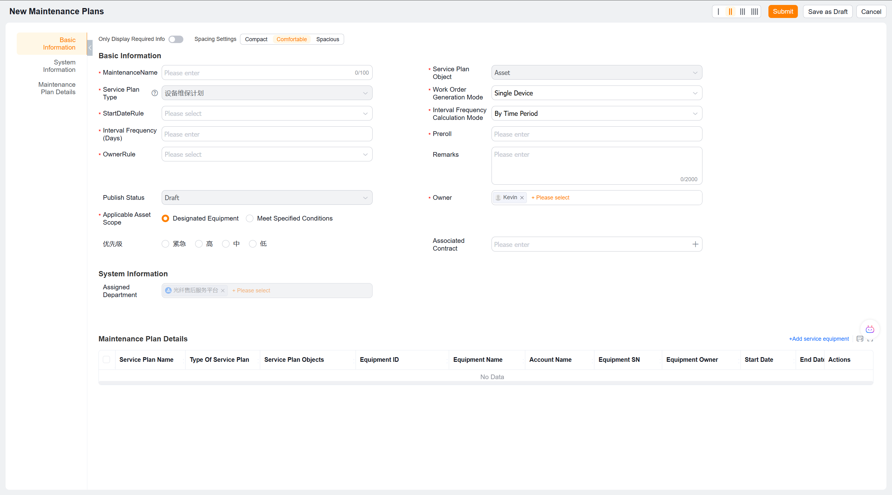Check the select-all checkbox in table header
The image size is (892, 495).
point(106,360)
